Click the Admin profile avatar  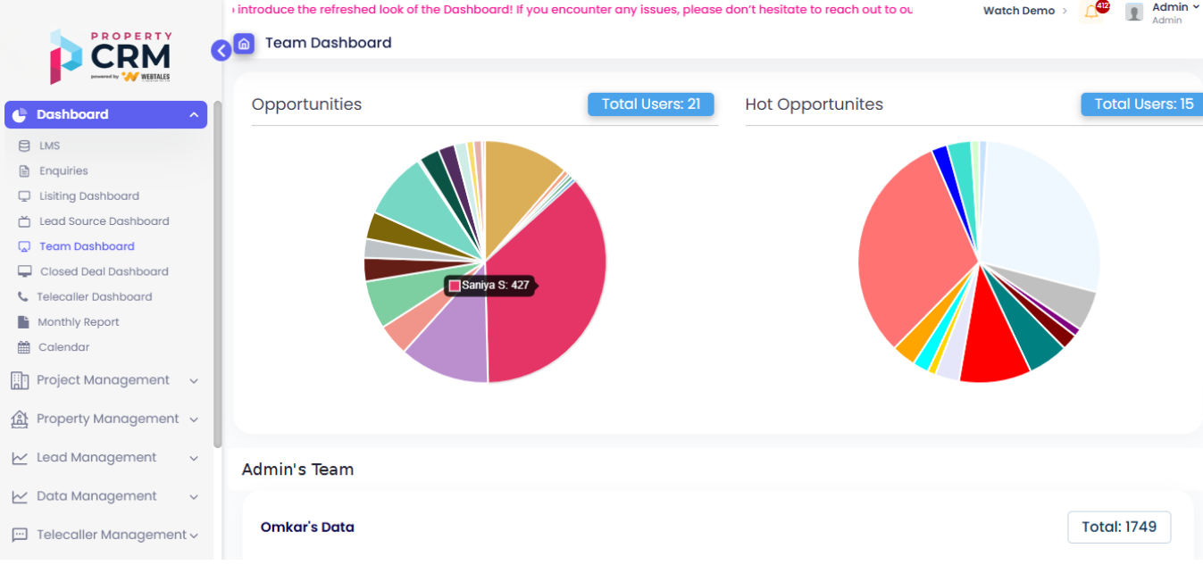(x=1134, y=12)
